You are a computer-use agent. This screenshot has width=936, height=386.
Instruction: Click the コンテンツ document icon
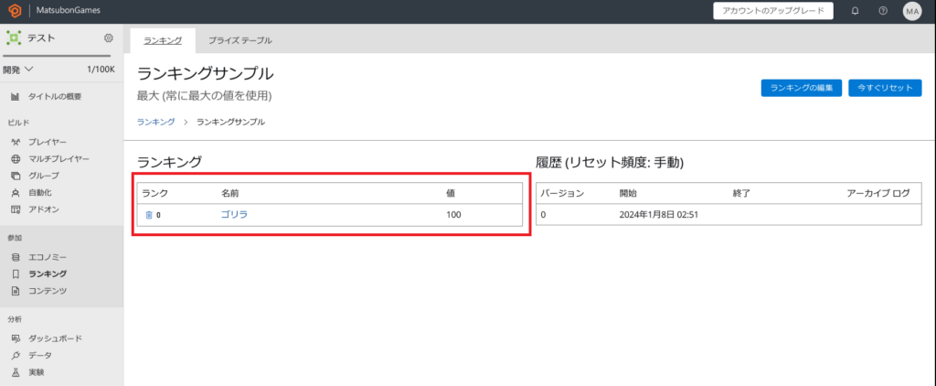point(16,291)
